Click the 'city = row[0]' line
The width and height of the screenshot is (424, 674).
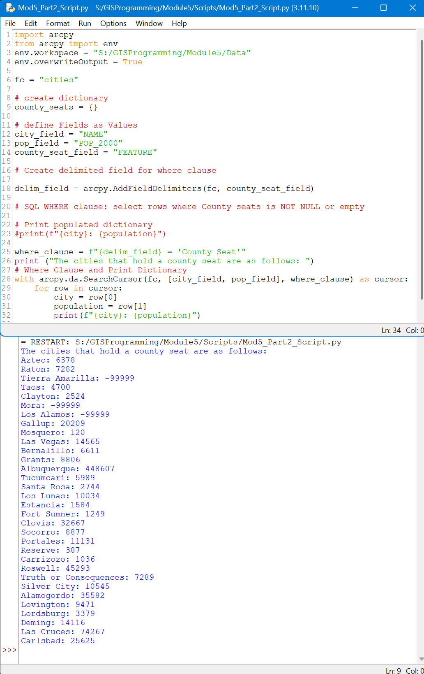pos(85,297)
